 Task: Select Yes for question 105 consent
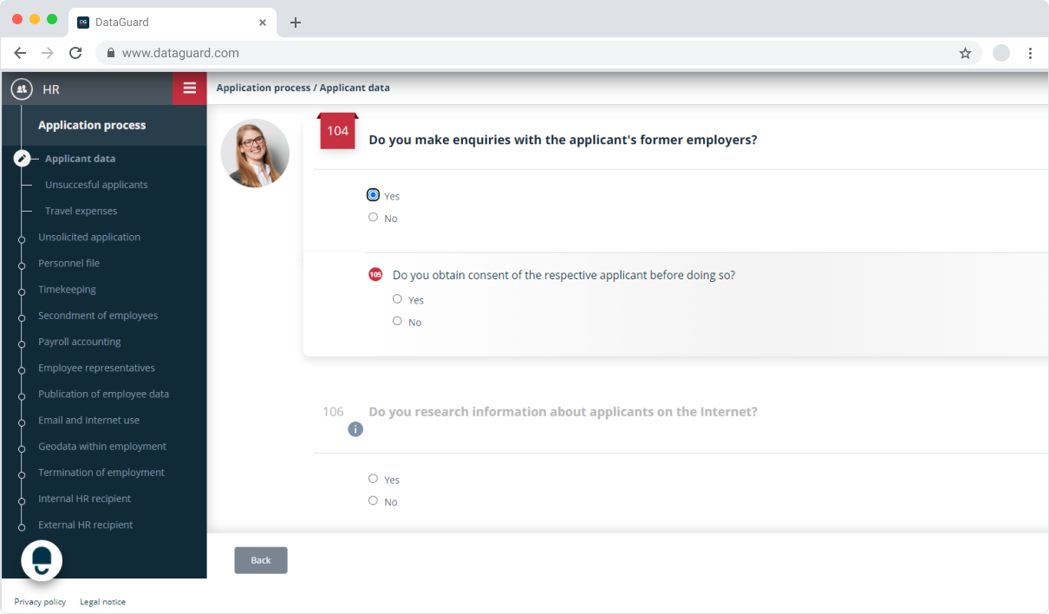397,298
